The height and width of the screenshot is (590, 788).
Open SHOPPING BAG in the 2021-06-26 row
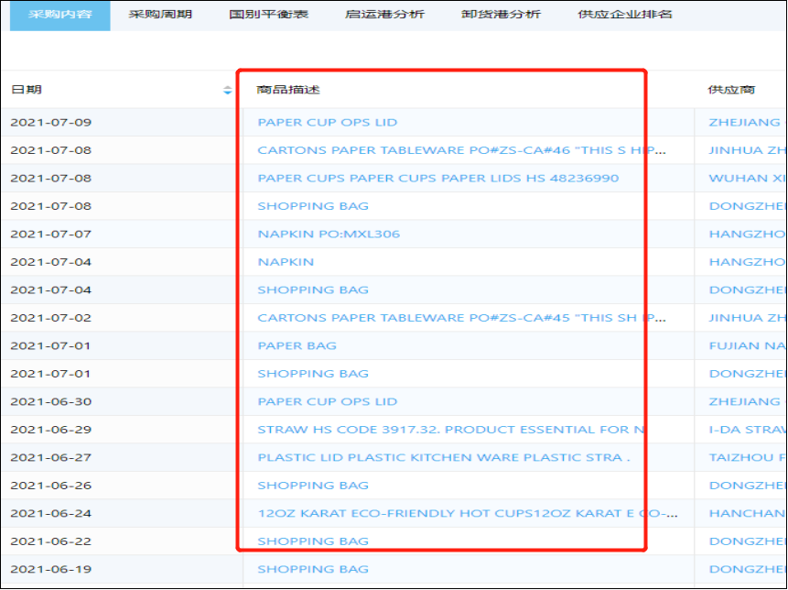pyautogui.click(x=313, y=486)
